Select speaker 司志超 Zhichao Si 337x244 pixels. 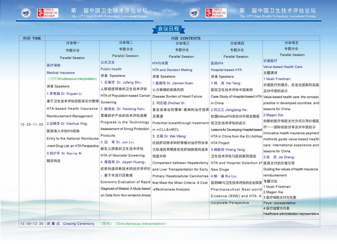click(x=169, y=103)
